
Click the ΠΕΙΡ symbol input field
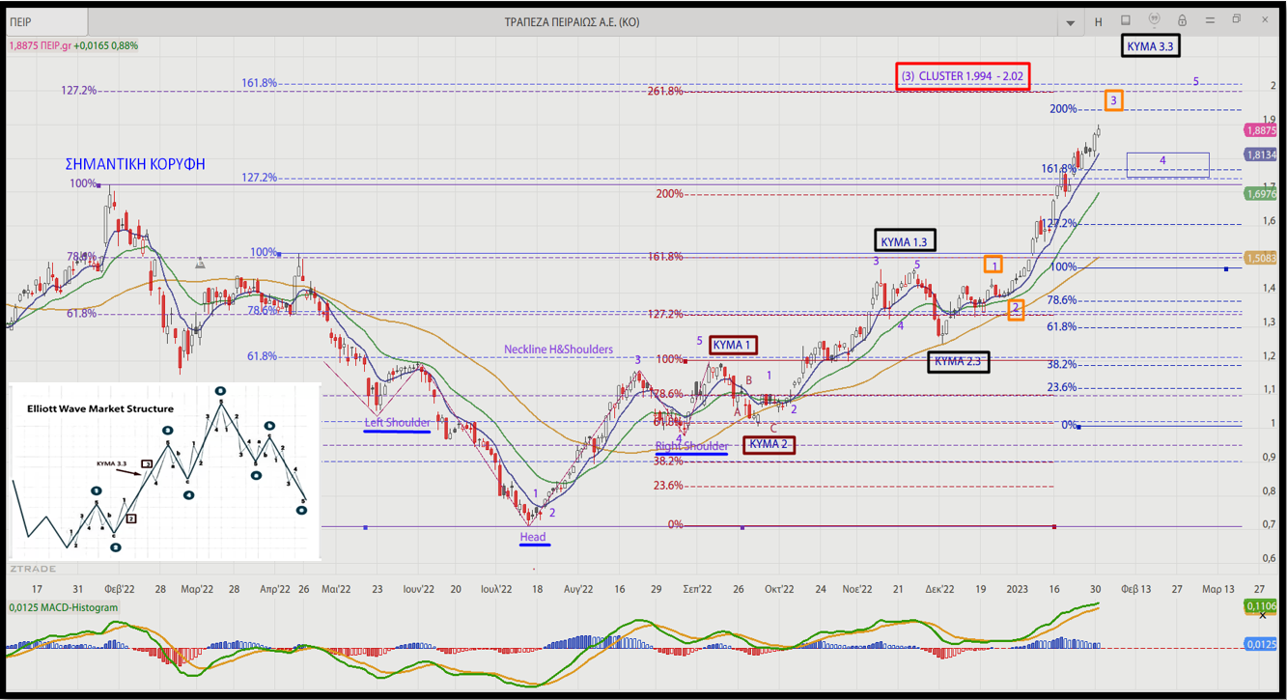pyautogui.click(x=46, y=21)
